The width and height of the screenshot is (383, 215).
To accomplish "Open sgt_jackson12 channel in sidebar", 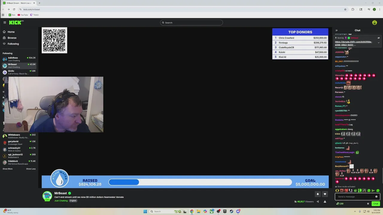I will pyautogui.click(x=19, y=156).
